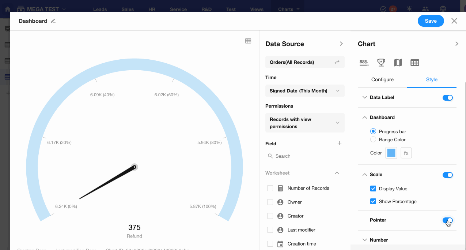Select the trophy ranking chart type
This screenshot has height=250, width=466.
[x=381, y=63]
